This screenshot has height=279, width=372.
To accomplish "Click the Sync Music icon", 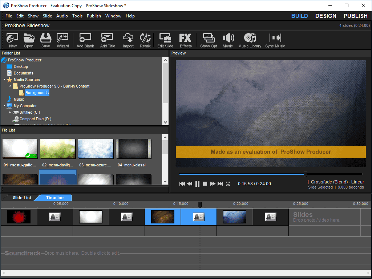I will click(275, 40).
